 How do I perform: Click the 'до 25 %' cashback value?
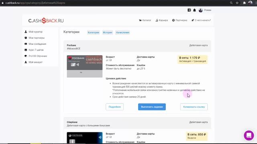click(141, 68)
